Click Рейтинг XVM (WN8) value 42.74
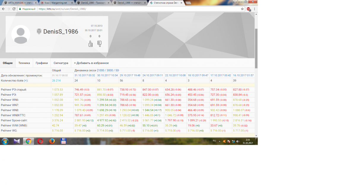 click(55, 126)
